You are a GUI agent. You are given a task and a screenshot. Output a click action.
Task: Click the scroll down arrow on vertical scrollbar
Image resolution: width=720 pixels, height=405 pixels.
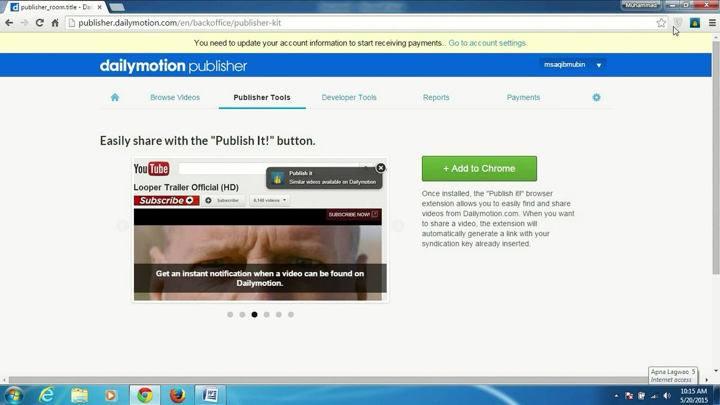click(x=716, y=371)
